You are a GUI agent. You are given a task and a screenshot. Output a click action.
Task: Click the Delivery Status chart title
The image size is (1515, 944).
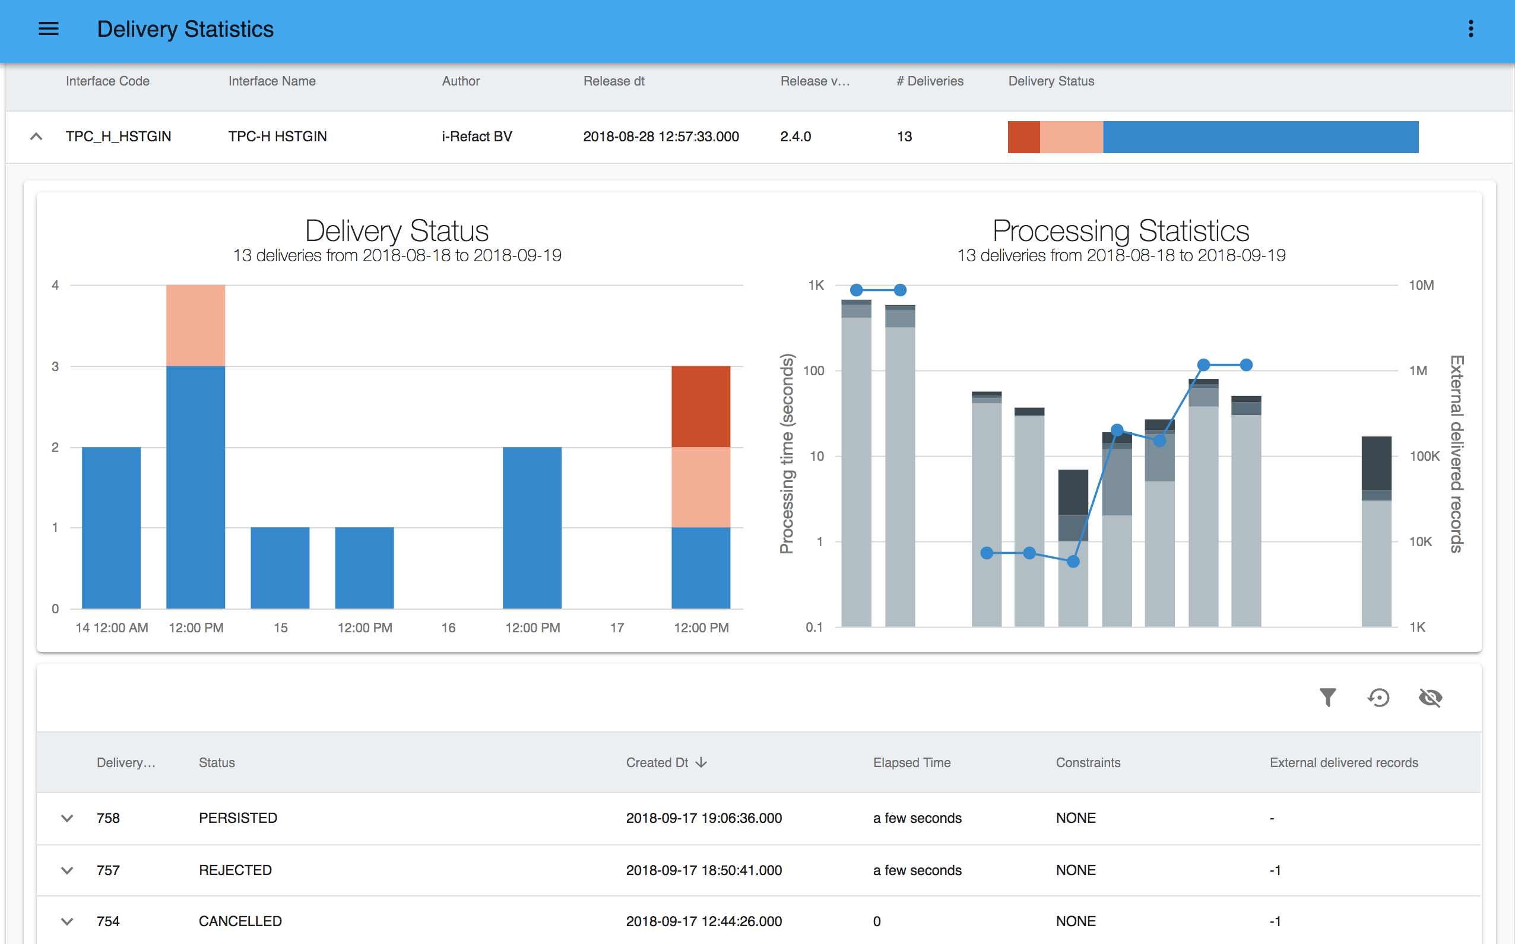(x=397, y=230)
